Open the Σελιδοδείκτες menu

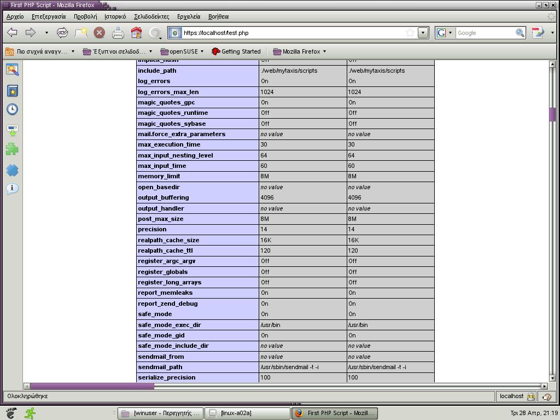click(x=151, y=16)
